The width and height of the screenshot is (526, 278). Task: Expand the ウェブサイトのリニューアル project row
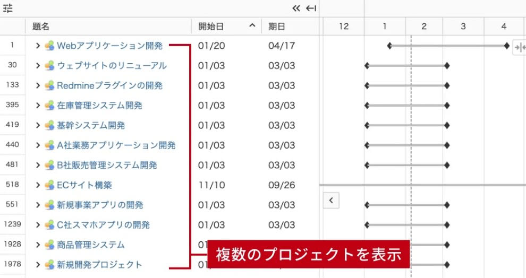tap(38, 66)
